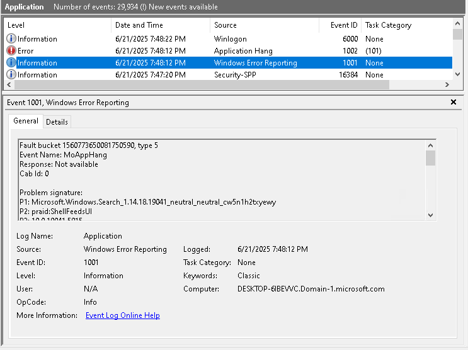The image size is (468, 350).
Task: Select the Winlogon event 6000 row
Action: click(x=228, y=39)
